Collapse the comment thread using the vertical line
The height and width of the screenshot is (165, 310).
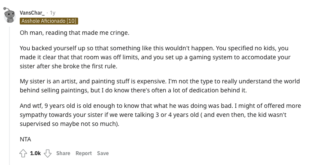pos(9,95)
